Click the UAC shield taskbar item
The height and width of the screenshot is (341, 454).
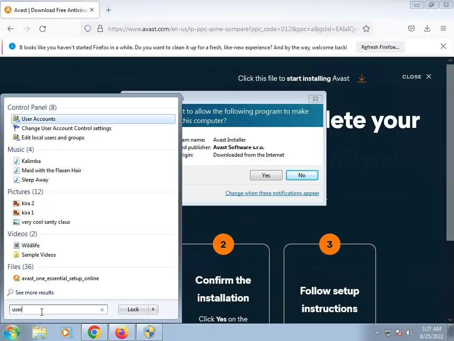[149, 332]
